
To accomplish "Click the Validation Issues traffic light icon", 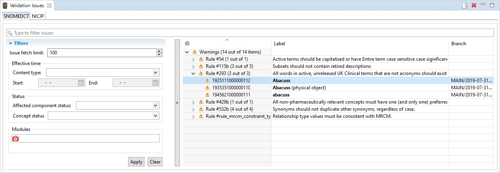I will click(5, 6).
